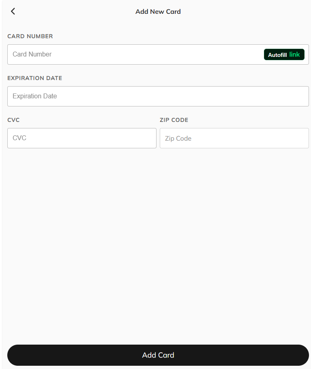Viewport: 311px width, 369px height.
Task: Go back using the left chevron arrow
Action: [13, 11]
